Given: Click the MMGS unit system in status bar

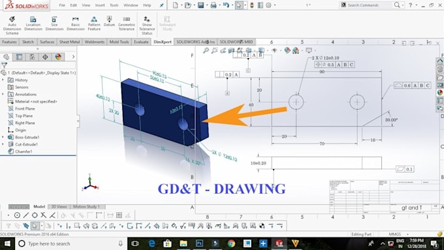Looking at the screenshot, I should pos(395,234).
